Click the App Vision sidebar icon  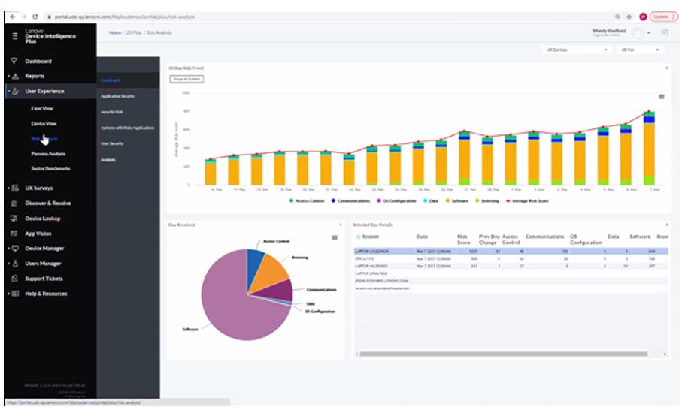[14, 234]
